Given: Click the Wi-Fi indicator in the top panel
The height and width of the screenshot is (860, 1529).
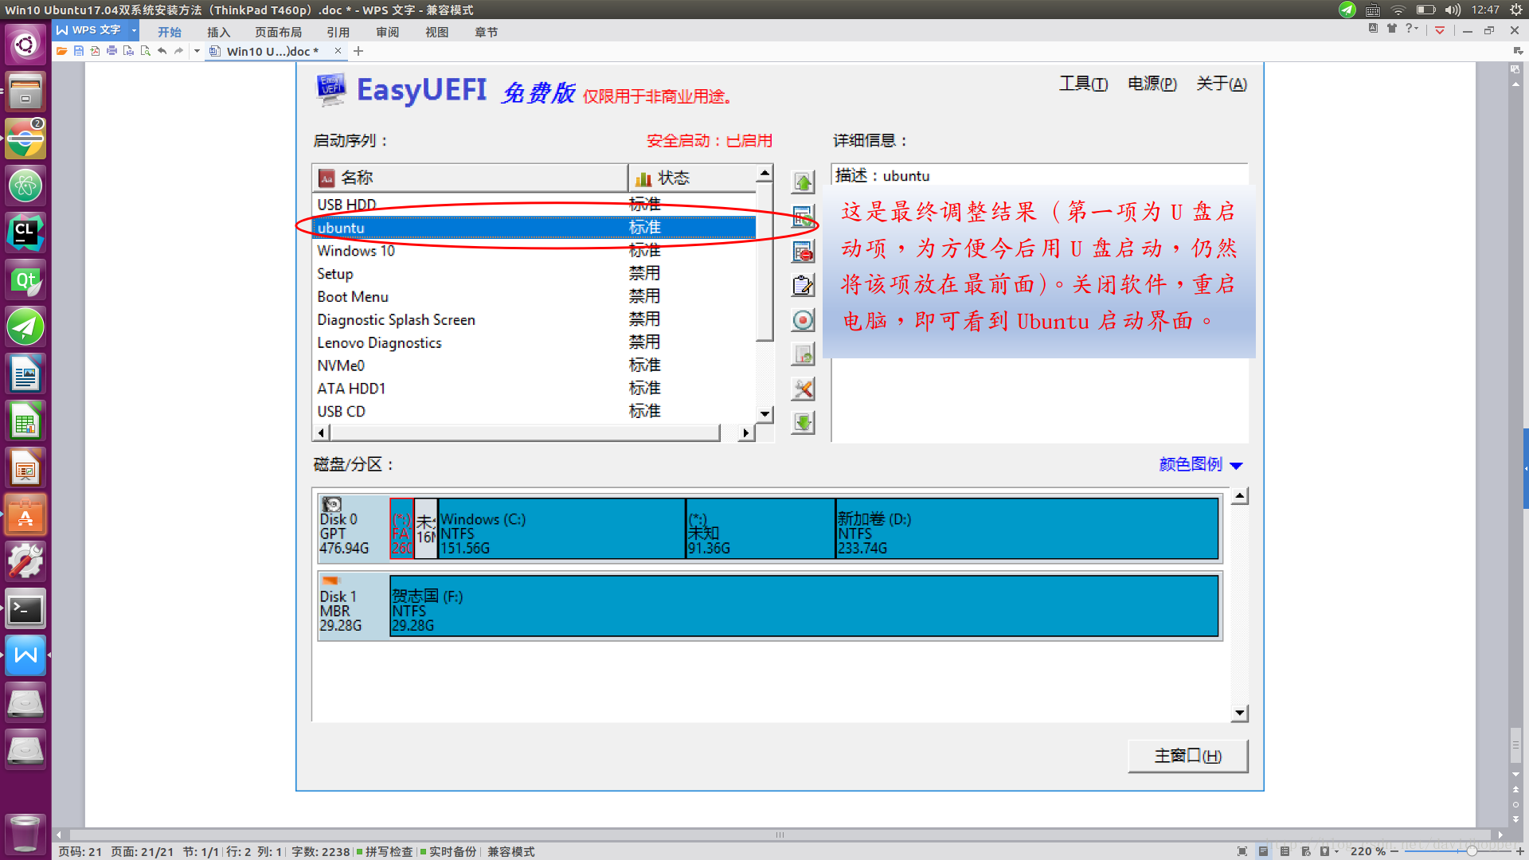Looking at the screenshot, I should coord(1398,10).
